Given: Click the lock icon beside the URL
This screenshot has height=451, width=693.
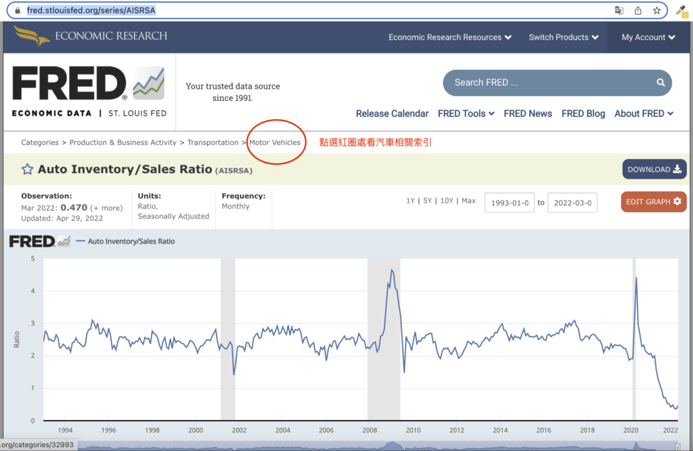Looking at the screenshot, I should coord(18,11).
